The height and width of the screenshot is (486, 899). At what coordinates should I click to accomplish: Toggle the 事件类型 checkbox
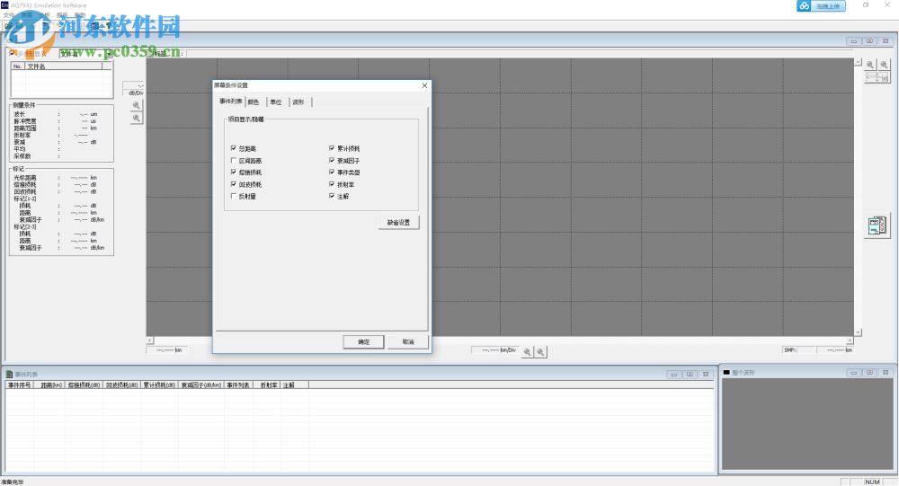pyautogui.click(x=332, y=172)
